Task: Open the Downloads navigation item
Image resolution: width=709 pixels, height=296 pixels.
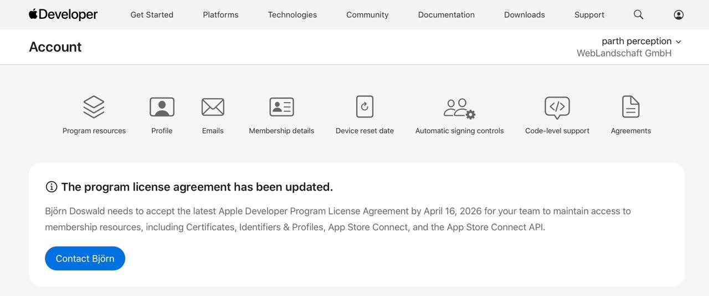Action: click(x=524, y=15)
